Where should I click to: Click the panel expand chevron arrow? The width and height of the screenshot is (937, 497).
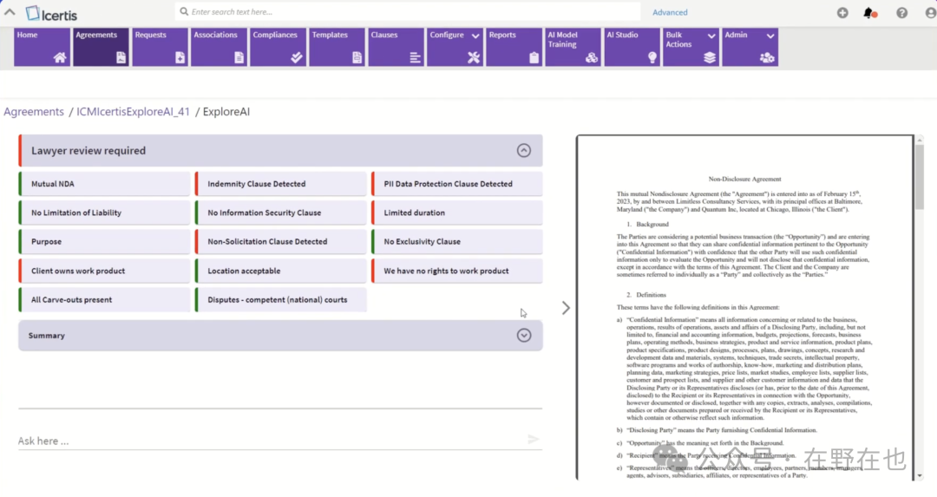point(566,308)
